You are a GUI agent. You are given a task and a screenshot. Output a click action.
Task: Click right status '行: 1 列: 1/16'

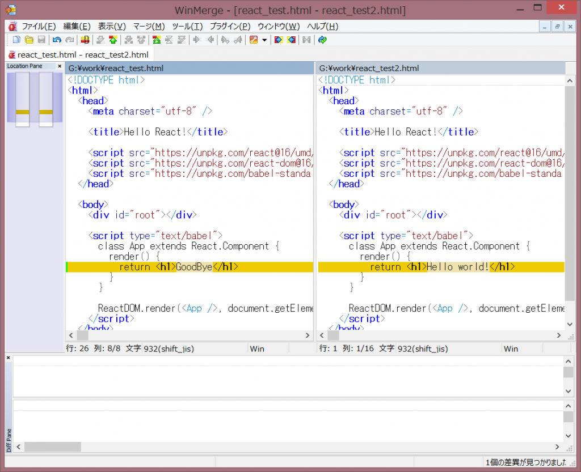(347, 348)
